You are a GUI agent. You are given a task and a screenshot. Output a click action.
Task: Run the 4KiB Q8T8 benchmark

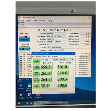pyautogui.click(x=37, y=74)
